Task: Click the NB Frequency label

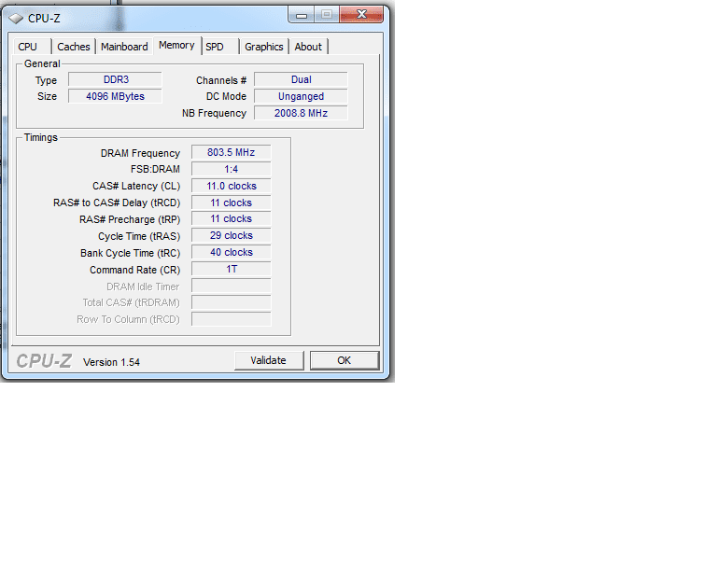Action: (x=214, y=113)
